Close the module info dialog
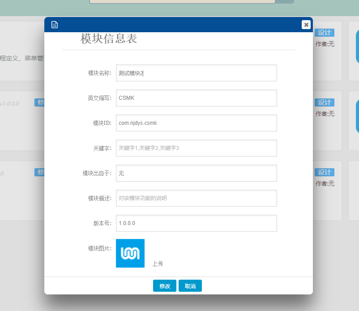 pyautogui.click(x=306, y=25)
